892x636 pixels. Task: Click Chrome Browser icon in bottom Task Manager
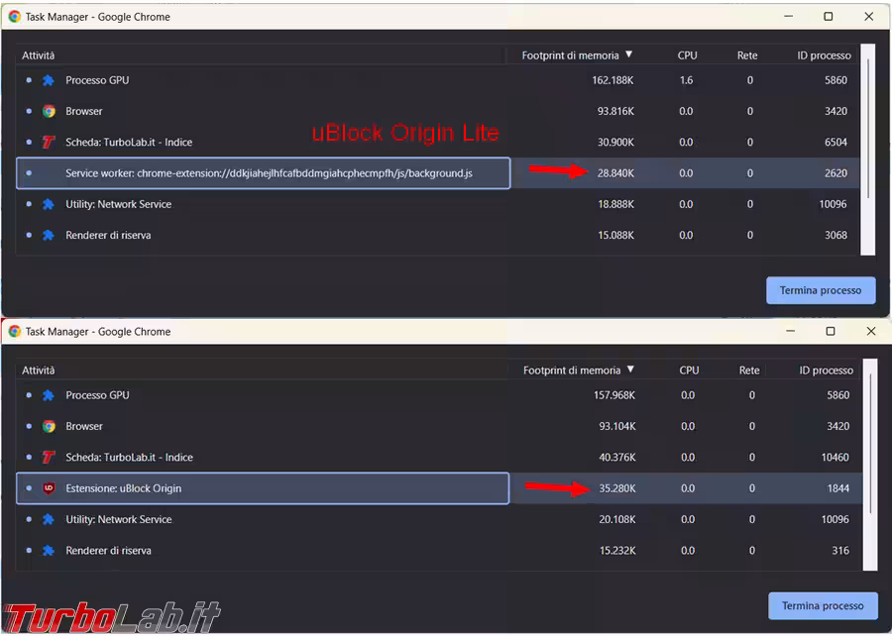(x=49, y=426)
